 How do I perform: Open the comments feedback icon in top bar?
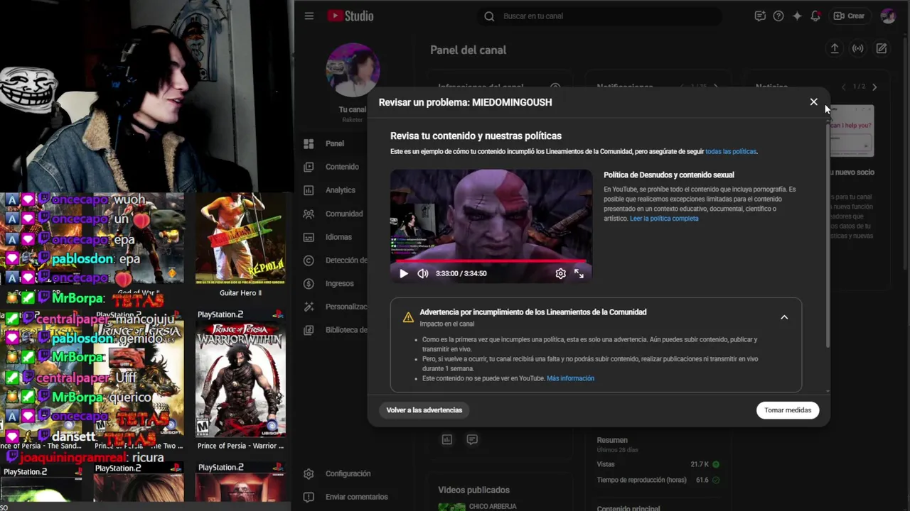pos(760,16)
